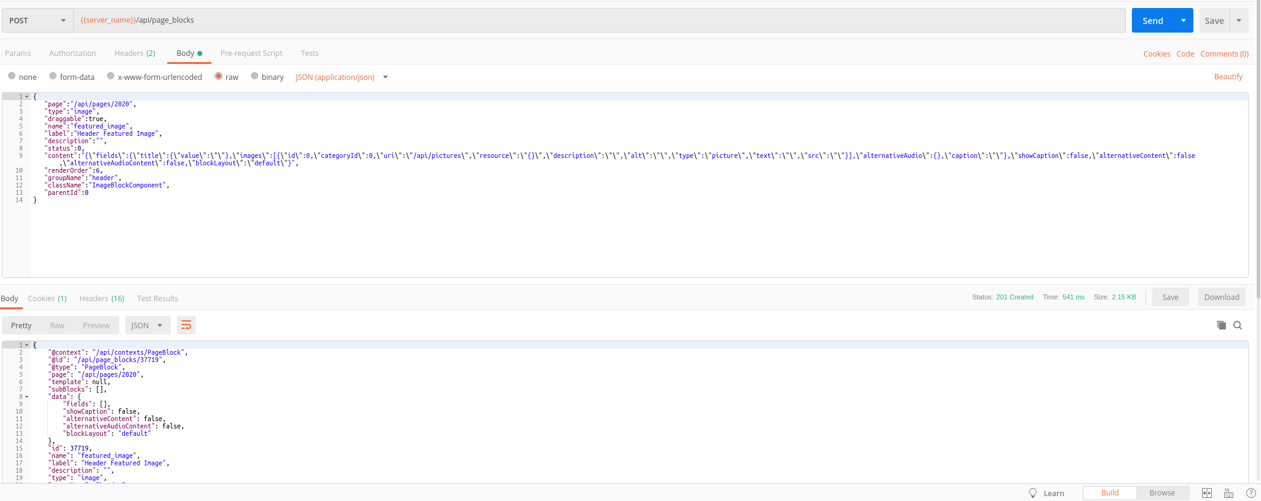Image resolution: width=1261 pixels, height=501 pixels.
Task: Send the POST request
Action: point(1153,20)
